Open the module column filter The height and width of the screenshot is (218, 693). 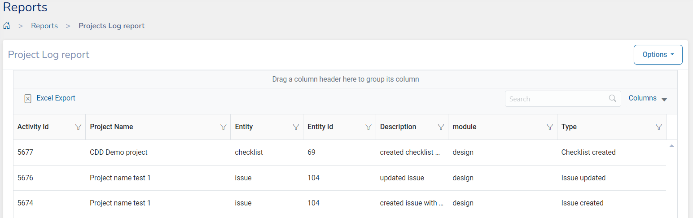tap(549, 127)
